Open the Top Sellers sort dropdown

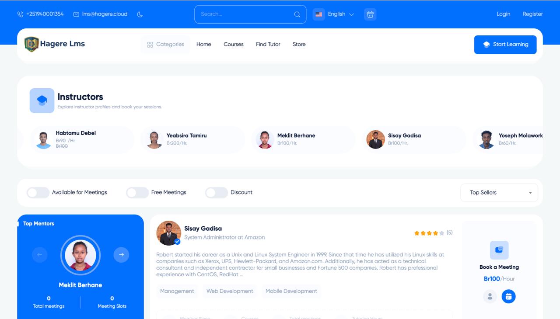tap(499, 193)
